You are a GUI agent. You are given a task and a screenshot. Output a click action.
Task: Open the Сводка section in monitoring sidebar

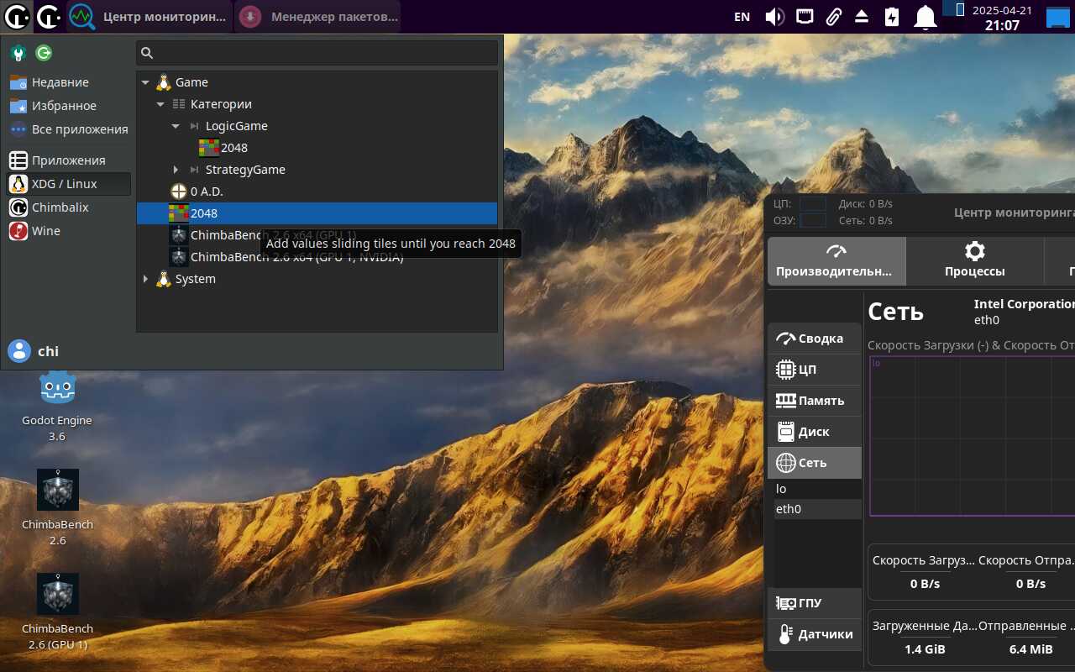(815, 339)
